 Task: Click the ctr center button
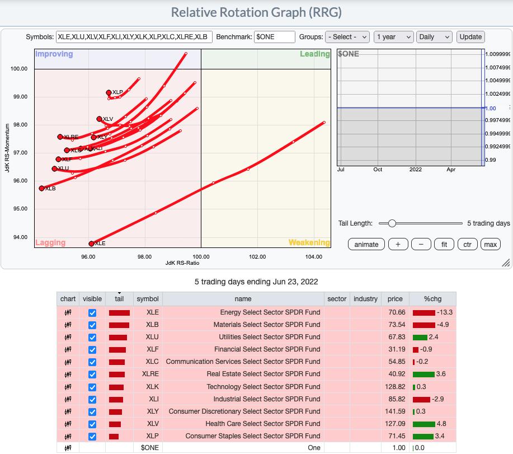click(x=467, y=244)
